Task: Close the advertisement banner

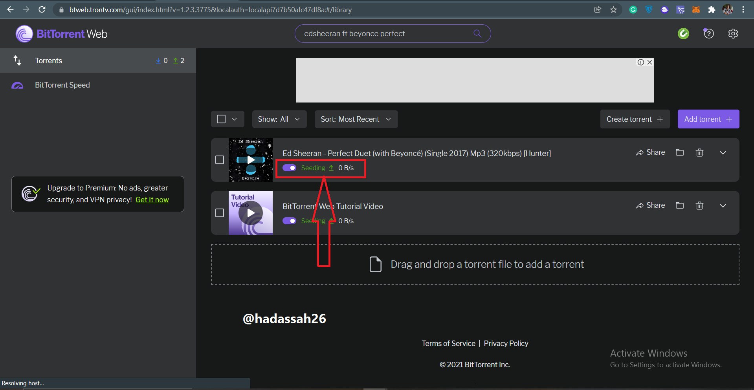Action: [649, 62]
